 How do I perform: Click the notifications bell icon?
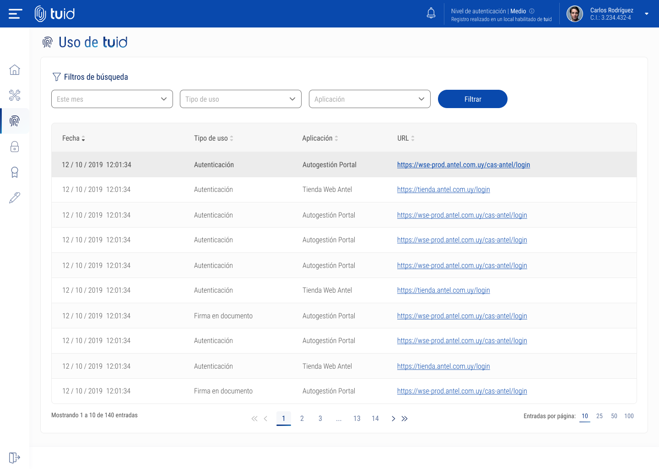pos(431,13)
